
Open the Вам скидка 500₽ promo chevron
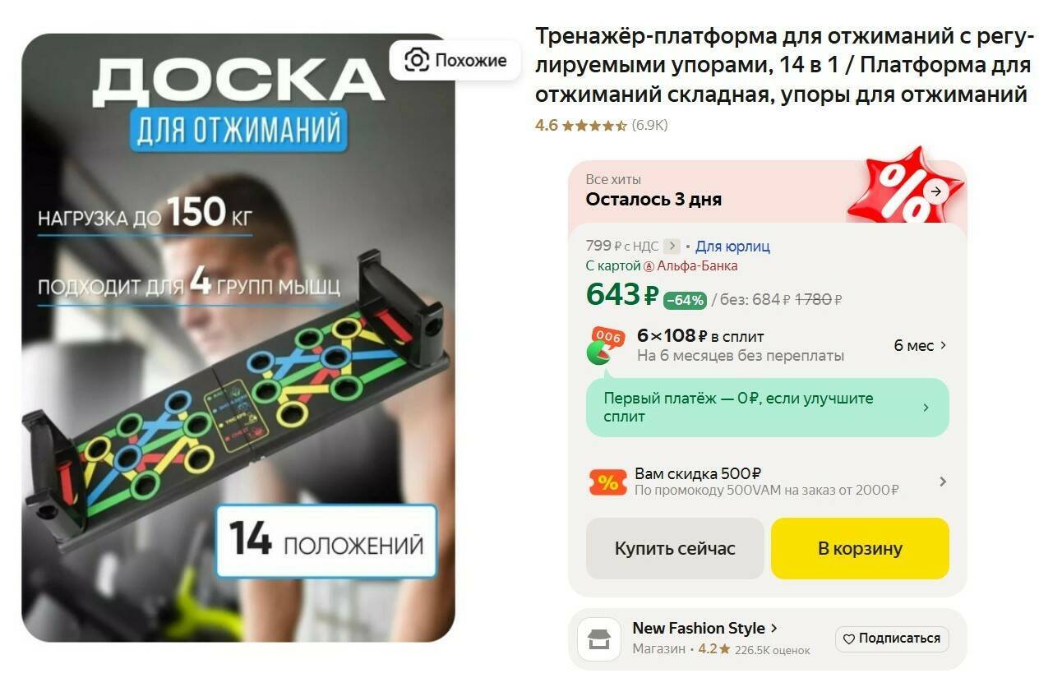pyautogui.click(x=943, y=482)
